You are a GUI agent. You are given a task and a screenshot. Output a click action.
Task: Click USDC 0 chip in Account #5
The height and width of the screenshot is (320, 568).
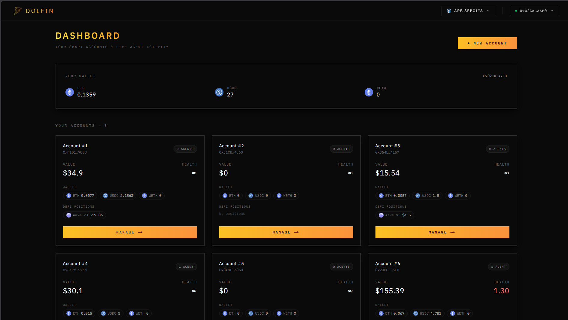click(258, 313)
